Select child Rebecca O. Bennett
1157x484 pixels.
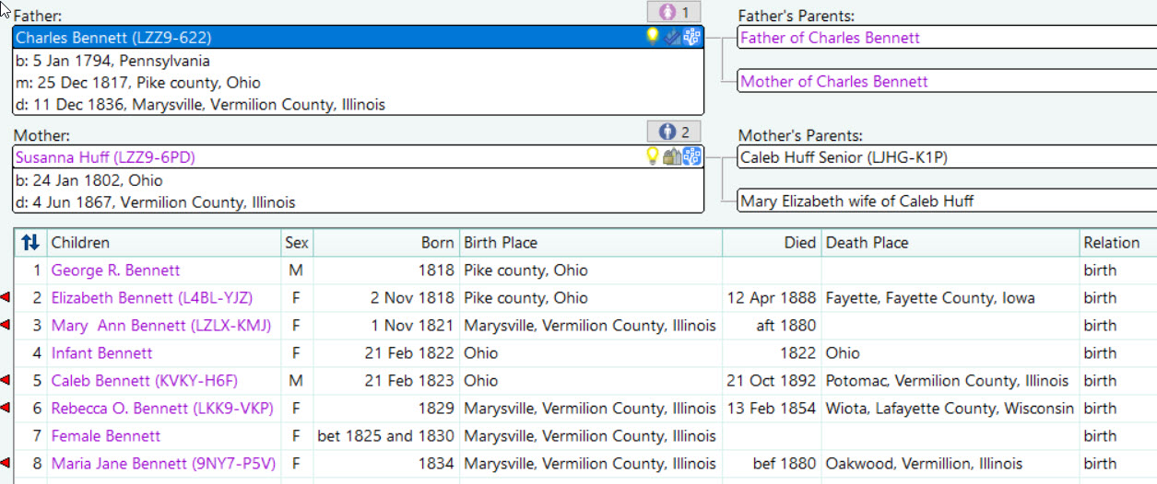coord(163,409)
